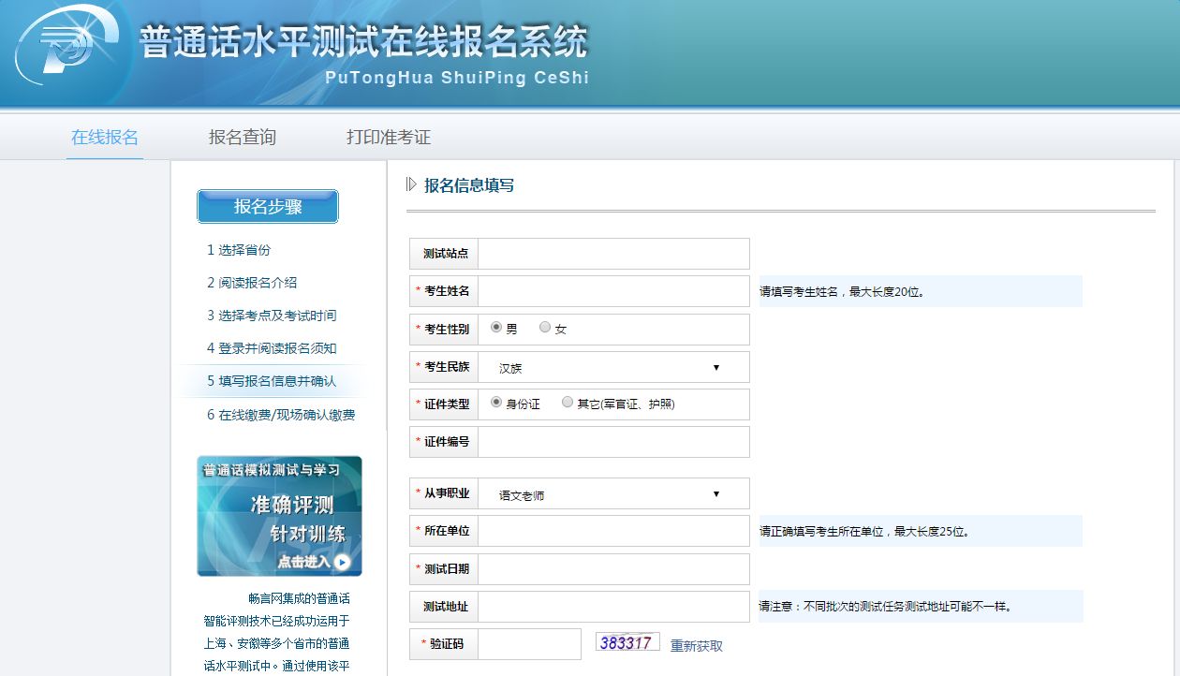Screen dimensions: 1180x676
Task: Go to the 打印准考证 tab
Action: coord(389,138)
